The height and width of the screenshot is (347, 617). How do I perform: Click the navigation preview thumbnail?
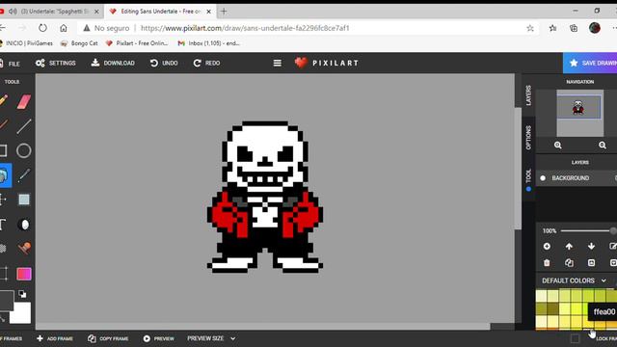point(579,113)
